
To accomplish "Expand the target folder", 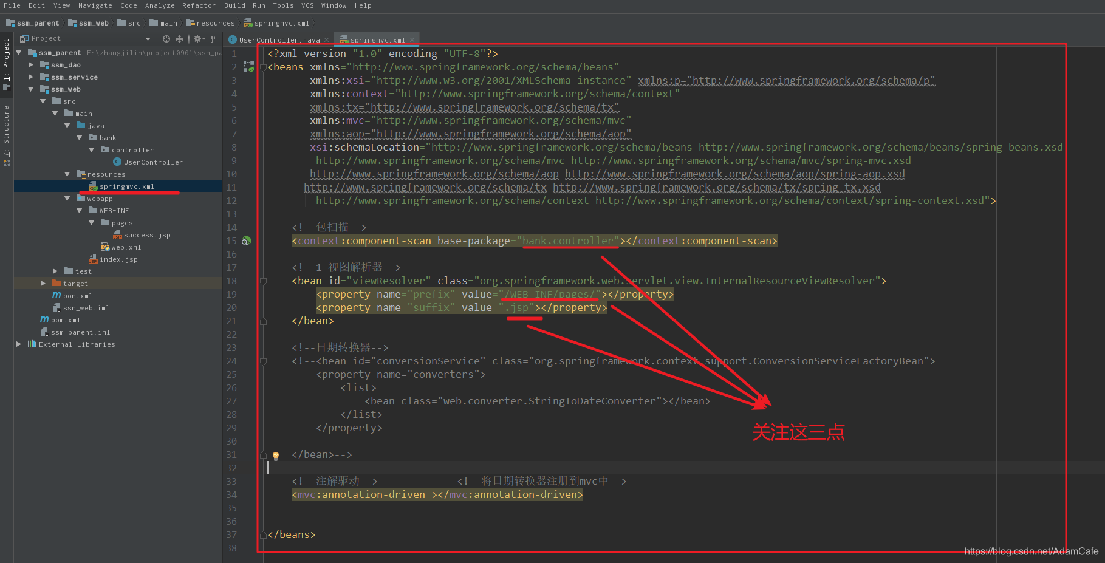I will click(x=43, y=284).
